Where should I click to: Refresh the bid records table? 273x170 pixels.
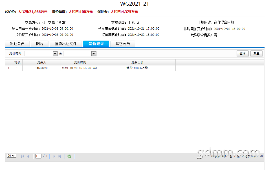coord(69,156)
